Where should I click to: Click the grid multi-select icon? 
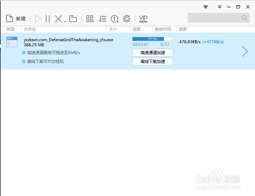click(90, 19)
